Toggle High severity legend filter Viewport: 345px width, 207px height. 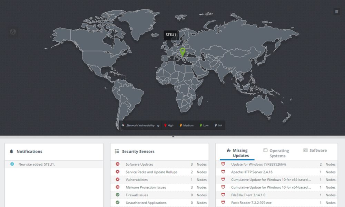point(169,126)
